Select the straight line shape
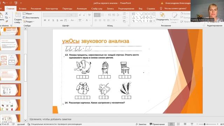This screenshot has height=126, width=224. tap(137, 14)
